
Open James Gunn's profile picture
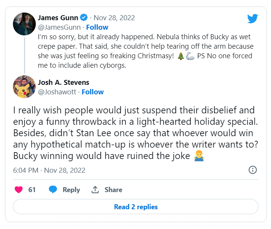click(24, 24)
